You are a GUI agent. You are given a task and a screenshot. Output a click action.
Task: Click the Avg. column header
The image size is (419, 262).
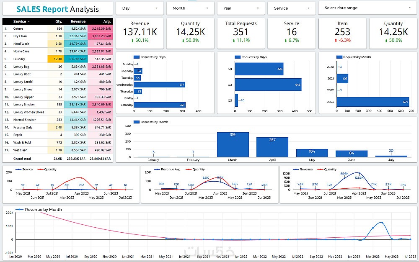coord(107,21)
